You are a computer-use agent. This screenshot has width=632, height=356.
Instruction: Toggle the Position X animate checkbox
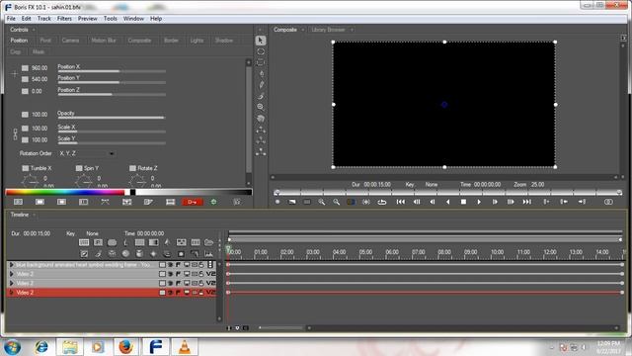pyautogui.click(x=25, y=68)
